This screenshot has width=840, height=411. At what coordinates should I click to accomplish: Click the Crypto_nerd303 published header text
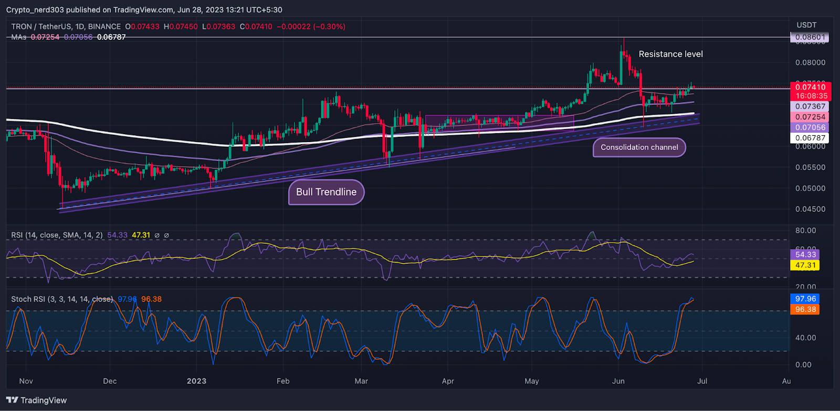[x=144, y=10]
